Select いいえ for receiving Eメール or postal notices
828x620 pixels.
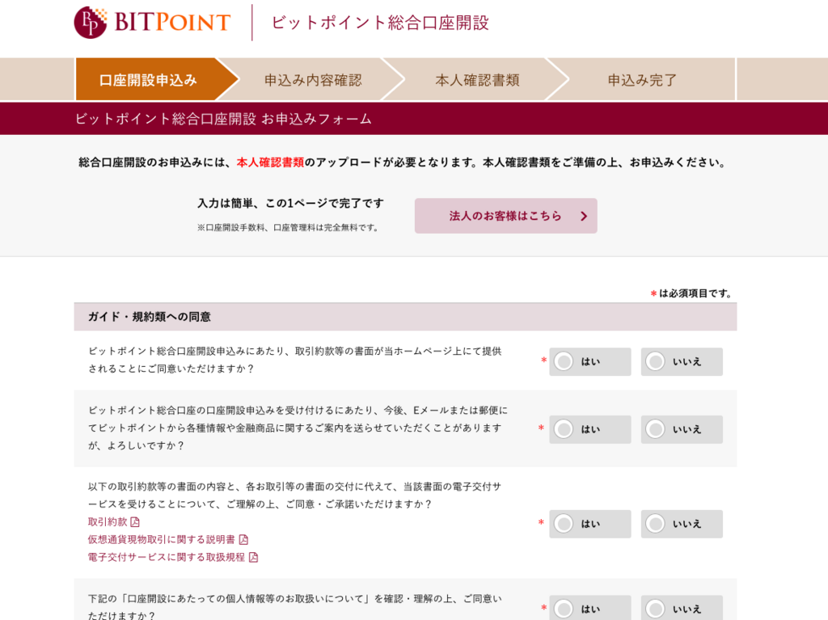click(682, 429)
